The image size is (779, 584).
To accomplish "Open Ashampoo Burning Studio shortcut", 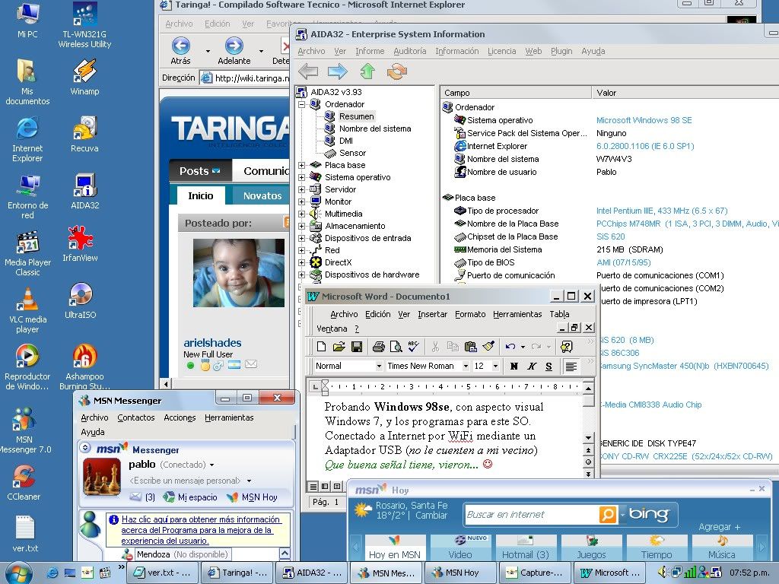I will [x=84, y=367].
